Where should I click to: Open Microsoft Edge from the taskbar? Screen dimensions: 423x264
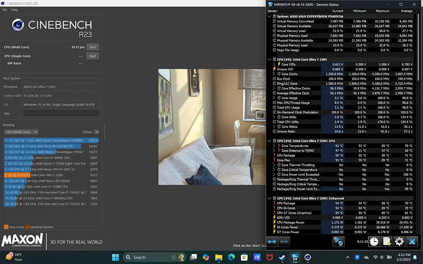click(231, 257)
